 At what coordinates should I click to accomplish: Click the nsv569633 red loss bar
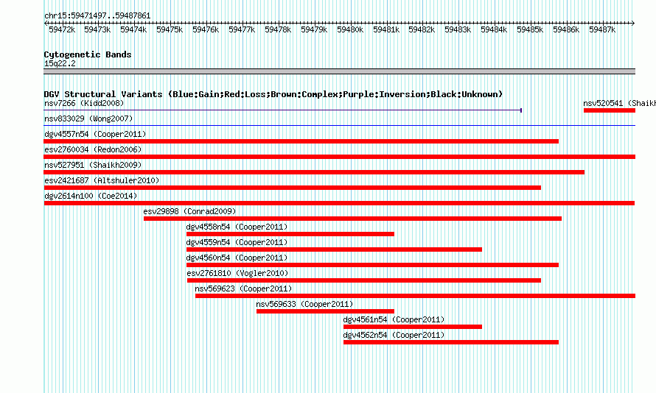coord(326,311)
